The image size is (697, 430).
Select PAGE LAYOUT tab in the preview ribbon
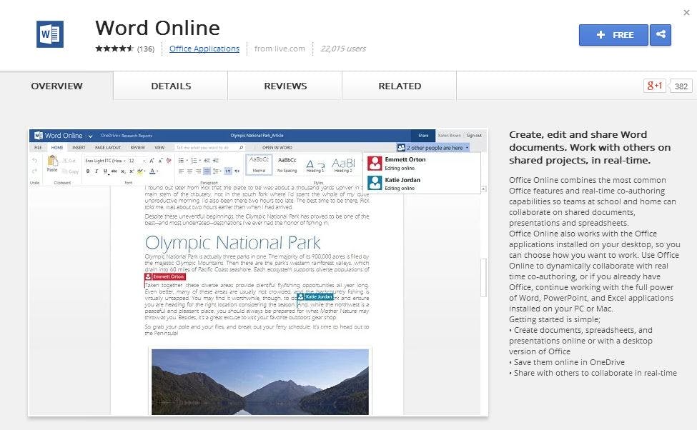point(108,147)
